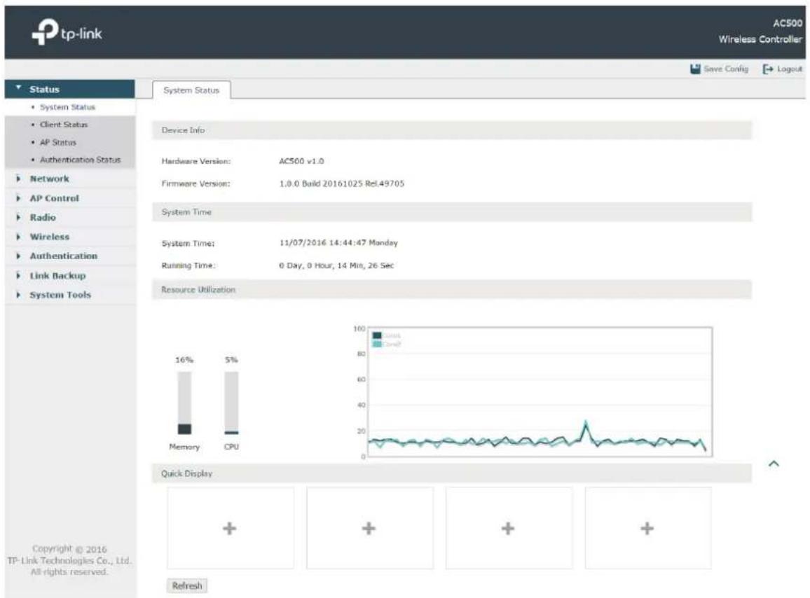
Task: Click the 16% memory percentage label
Action: pyautogui.click(x=184, y=360)
